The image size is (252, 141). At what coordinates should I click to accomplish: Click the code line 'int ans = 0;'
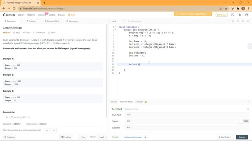tap(137, 56)
